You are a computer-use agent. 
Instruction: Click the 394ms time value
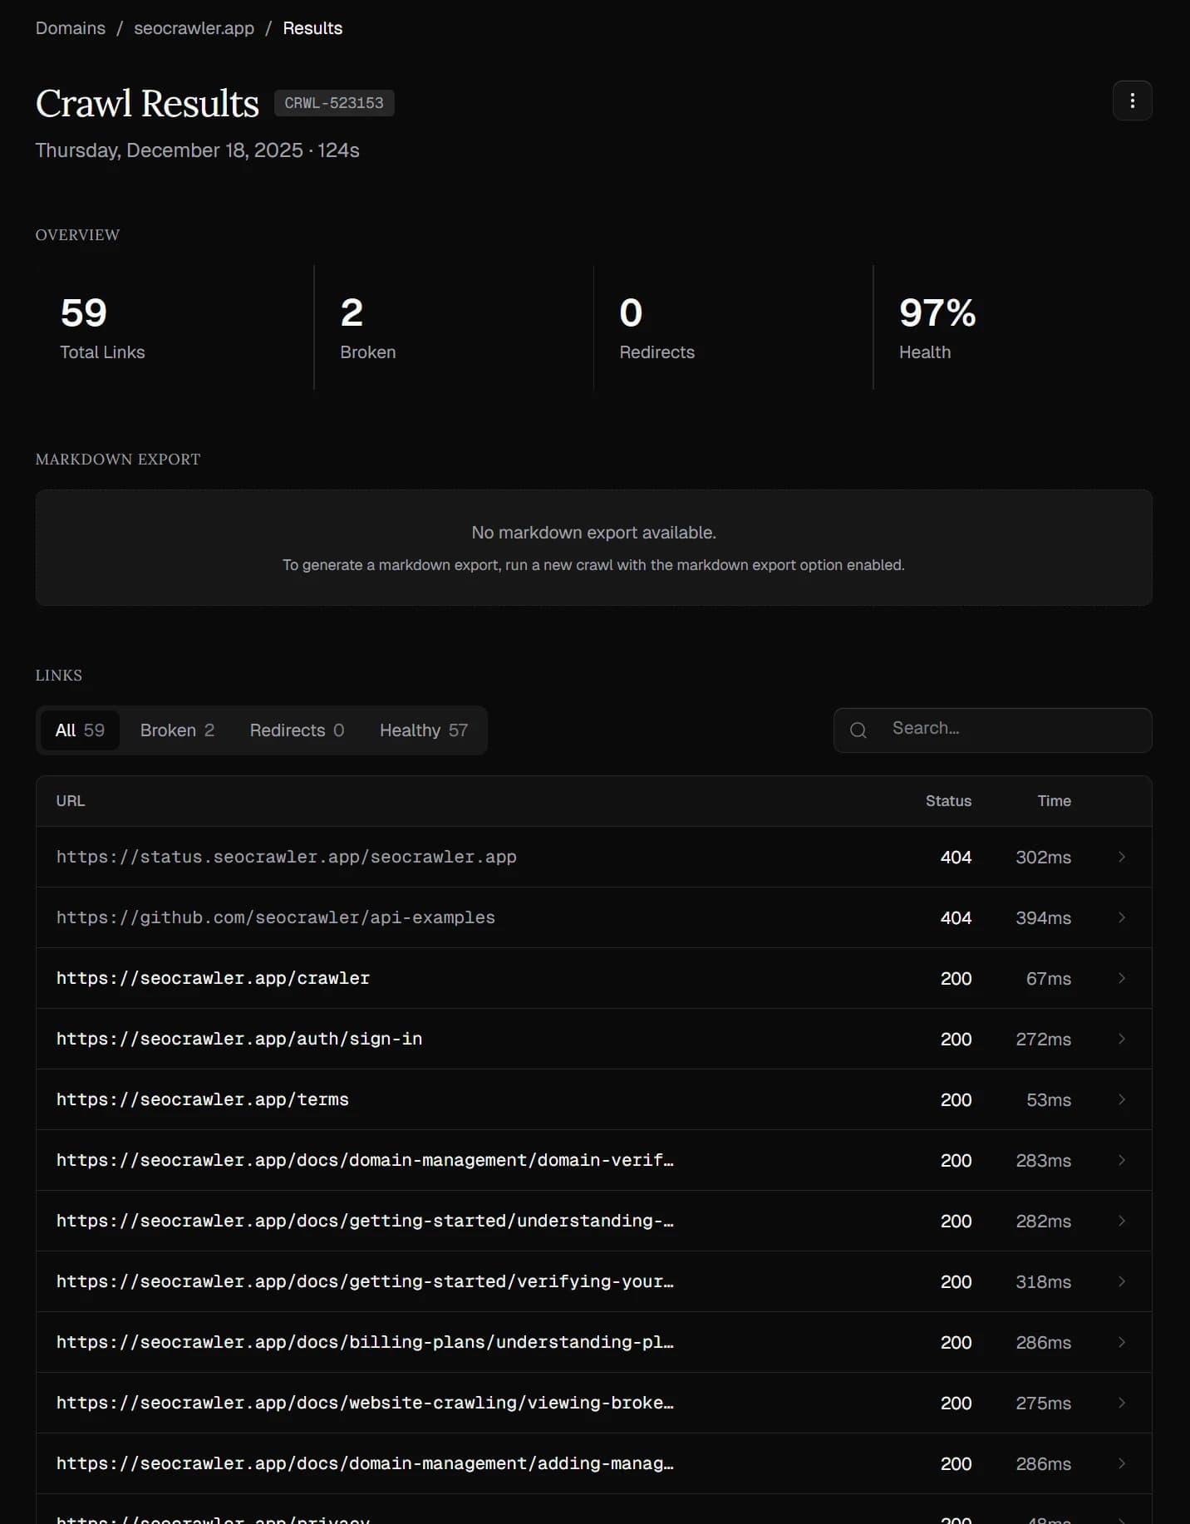[1043, 917]
